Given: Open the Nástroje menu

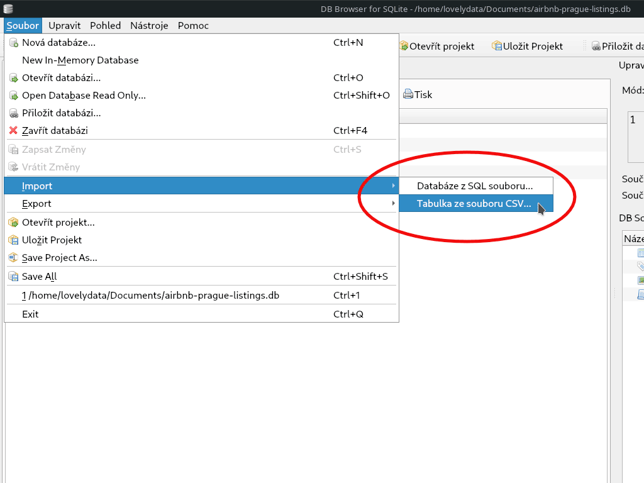Looking at the screenshot, I should point(149,25).
